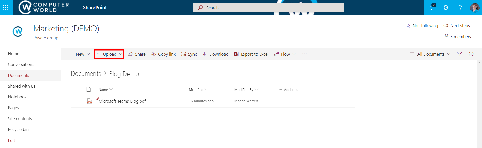View the 3 members list
The image size is (482, 148).
tap(458, 37)
